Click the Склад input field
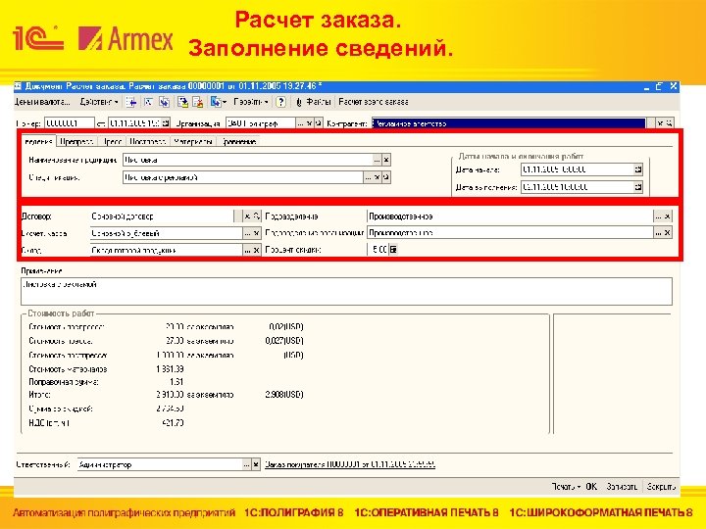This screenshot has height=529, width=706. (x=166, y=250)
